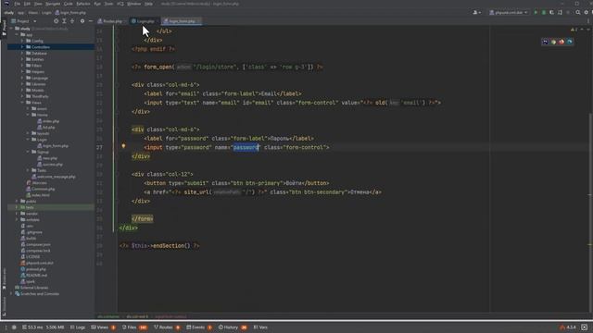Open debug toolbar History panel

click(x=233, y=327)
